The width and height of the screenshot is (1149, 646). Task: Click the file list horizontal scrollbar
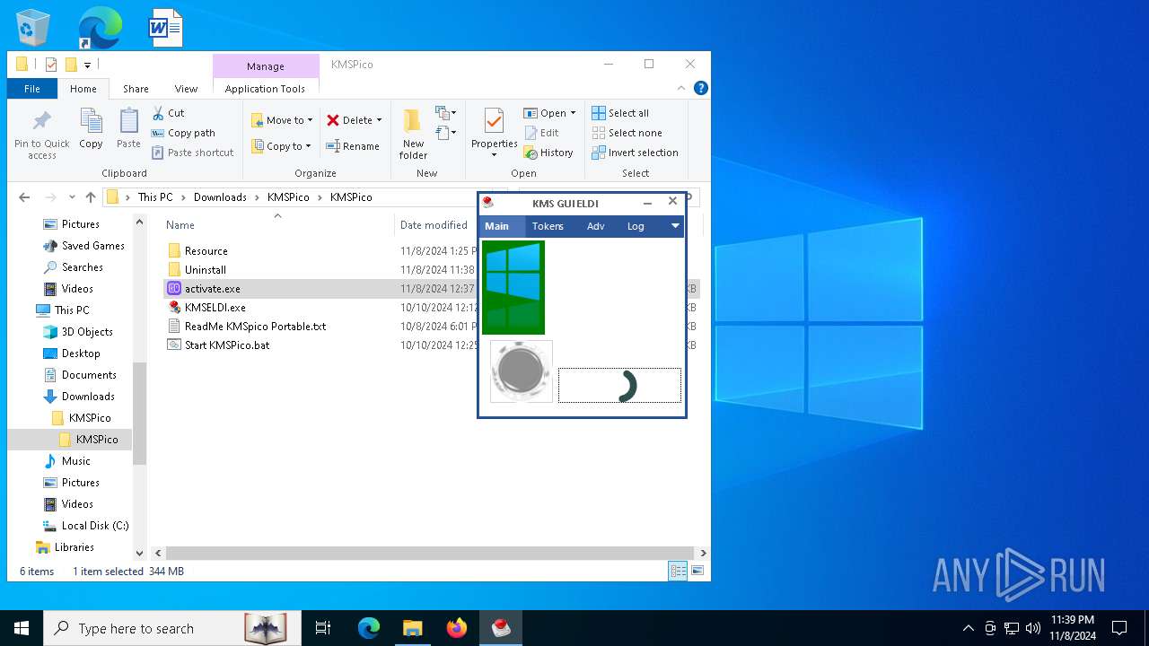pos(429,554)
